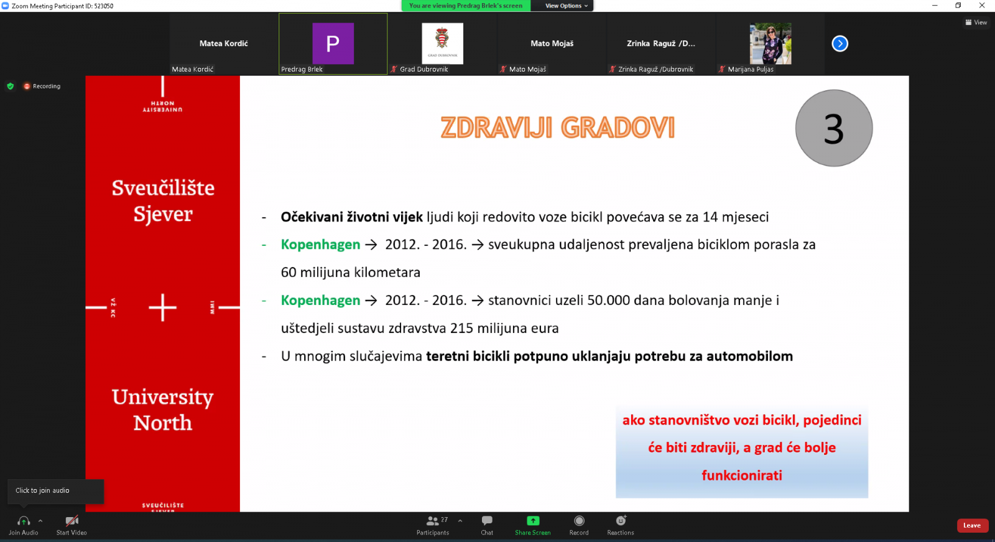This screenshot has width=995, height=542.
Task: Click the 'You are viewing Predrag Brlek's screen' banner
Action: pyautogui.click(x=466, y=6)
